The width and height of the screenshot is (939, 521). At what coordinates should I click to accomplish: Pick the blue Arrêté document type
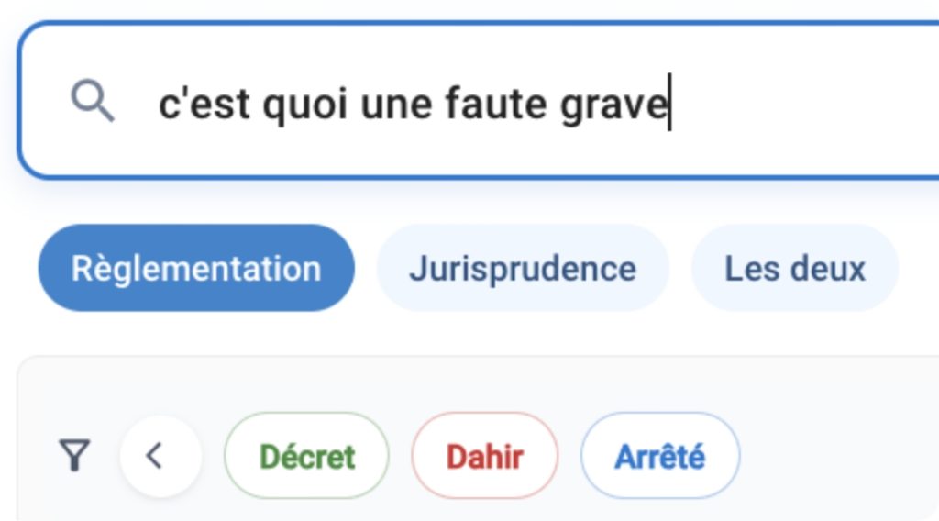[x=659, y=456]
